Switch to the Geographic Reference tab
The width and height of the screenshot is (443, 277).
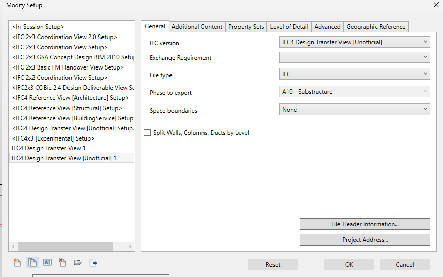coord(376,27)
